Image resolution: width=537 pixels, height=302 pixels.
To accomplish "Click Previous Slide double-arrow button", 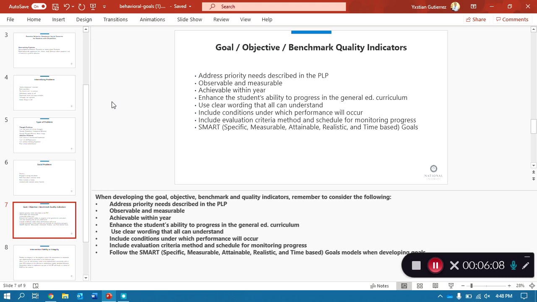I will pos(533,172).
